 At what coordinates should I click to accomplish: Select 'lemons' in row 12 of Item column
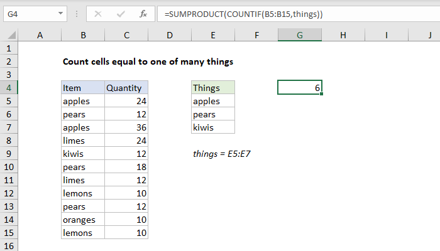tap(83, 193)
